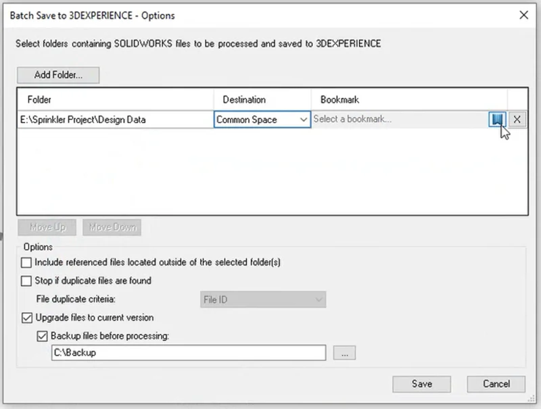541x409 pixels.
Task: Open the Common Space destination dropdown
Action: click(x=262, y=120)
